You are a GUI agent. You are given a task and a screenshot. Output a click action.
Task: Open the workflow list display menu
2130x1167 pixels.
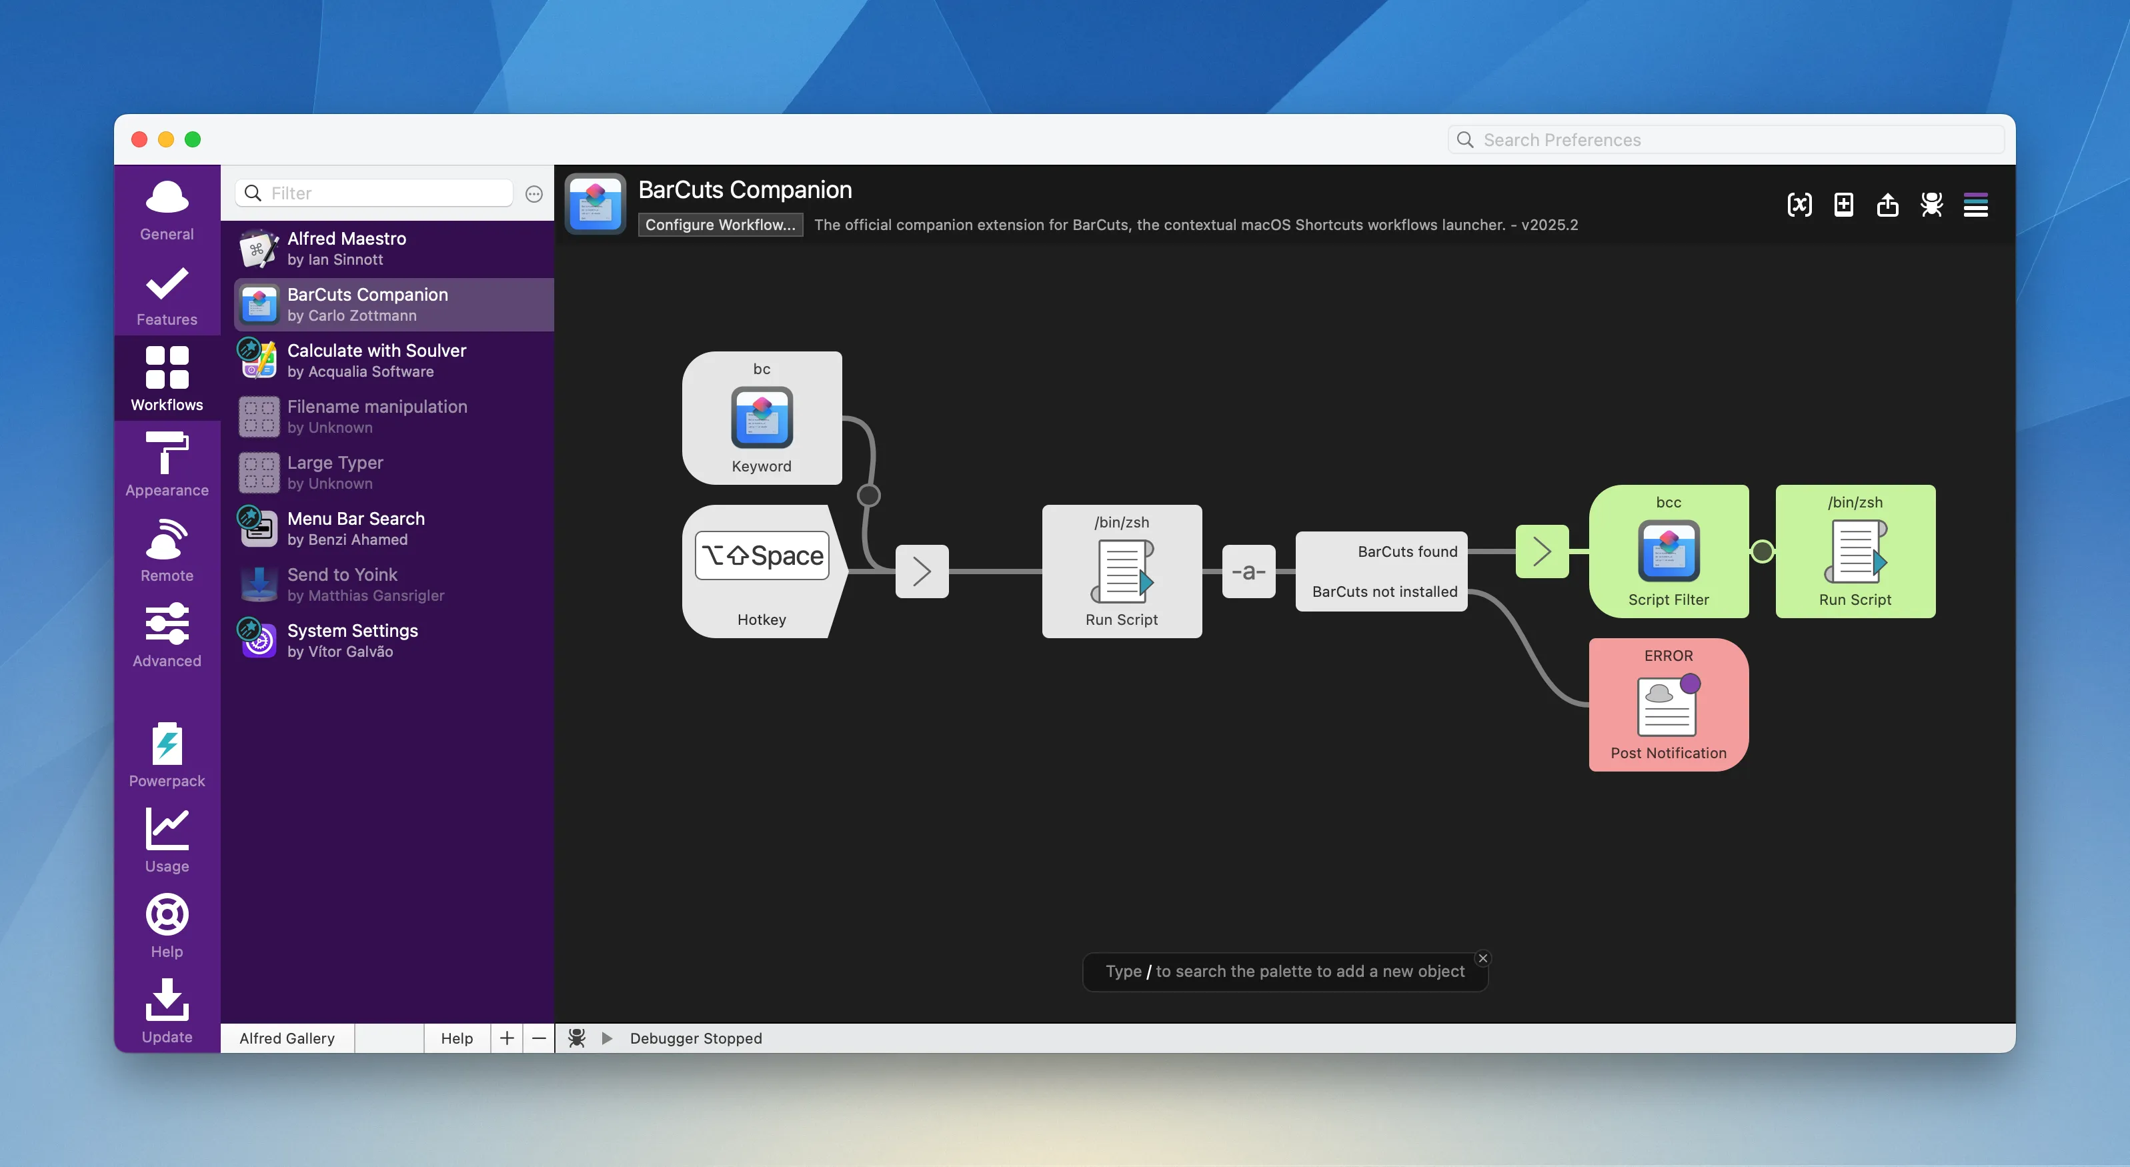[x=1976, y=204]
